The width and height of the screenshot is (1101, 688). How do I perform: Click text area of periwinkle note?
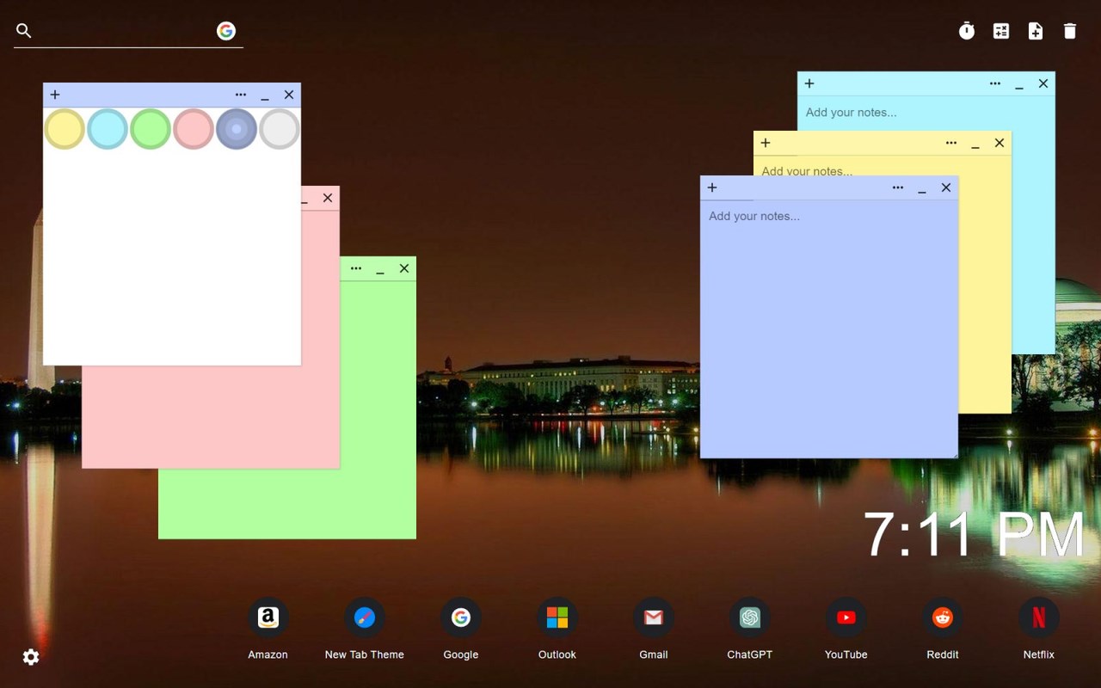(829, 329)
